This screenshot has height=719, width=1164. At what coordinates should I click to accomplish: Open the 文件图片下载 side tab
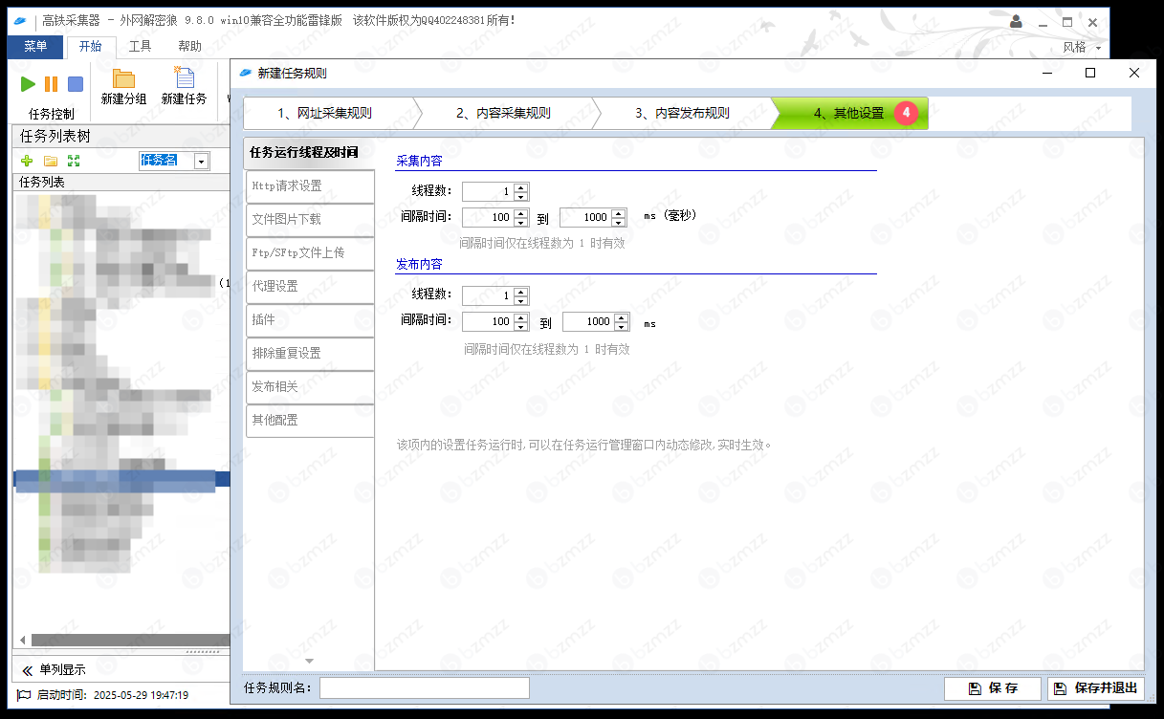coord(309,219)
